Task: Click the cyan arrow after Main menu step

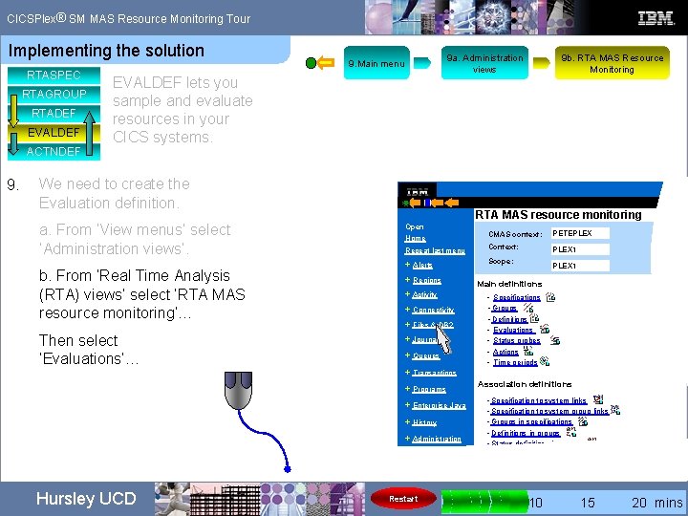Action: point(422,63)
